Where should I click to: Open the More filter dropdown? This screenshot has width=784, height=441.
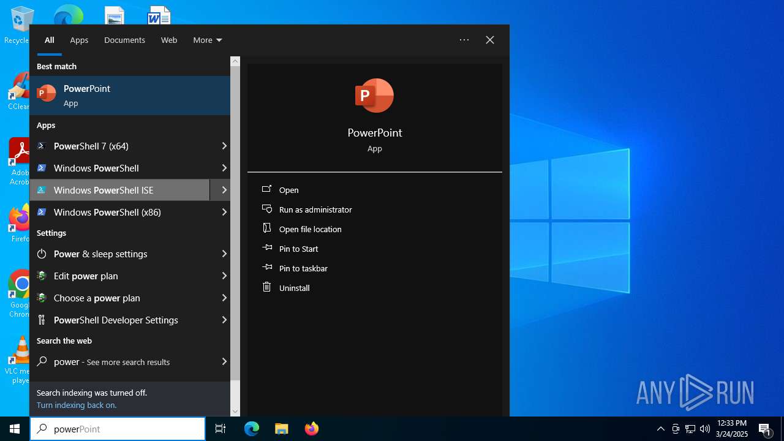(207, 40)
